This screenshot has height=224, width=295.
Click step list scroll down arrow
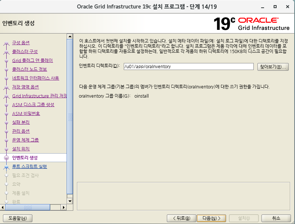pos(70,201)
